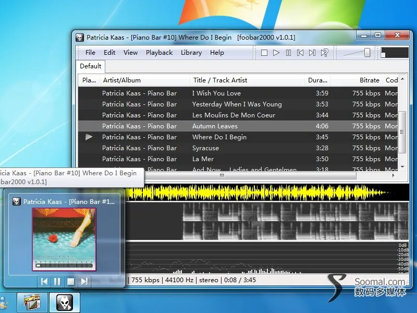Sort by the Artist/Album column header

pos(145,80)
